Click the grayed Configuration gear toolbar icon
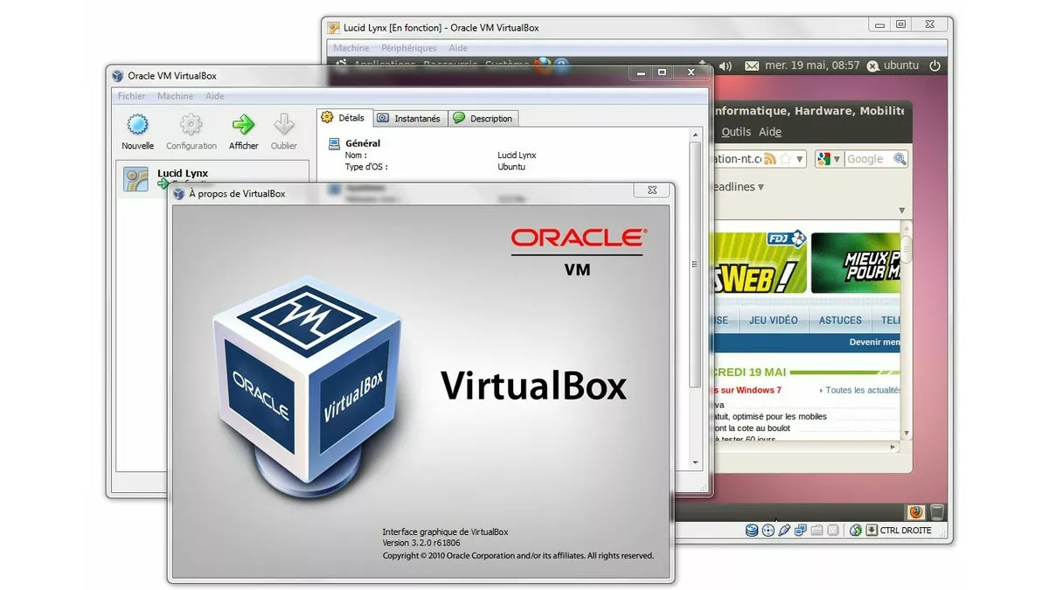This screenshot has width=1049, height=590. (x=191, y=124)
